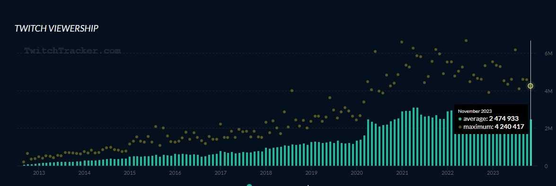Click the 2018 x-axis label

266,173
